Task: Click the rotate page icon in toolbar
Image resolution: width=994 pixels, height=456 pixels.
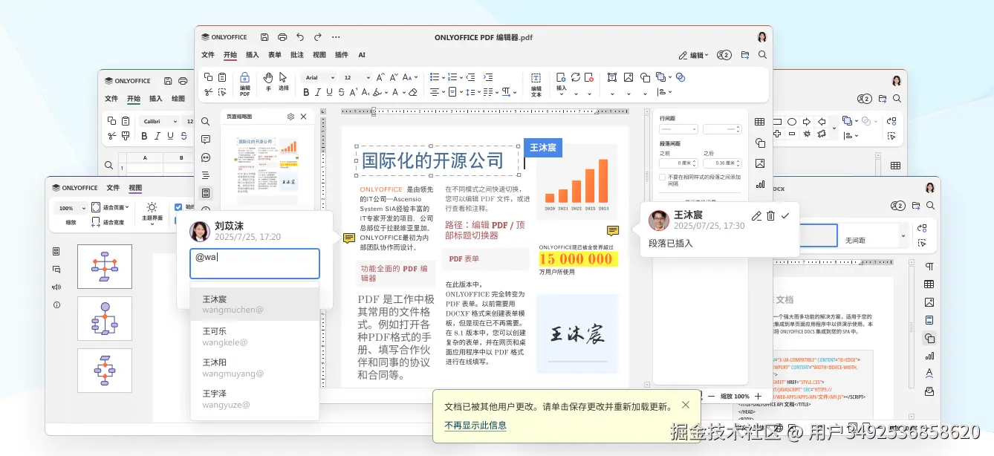Action: [575, 77]
